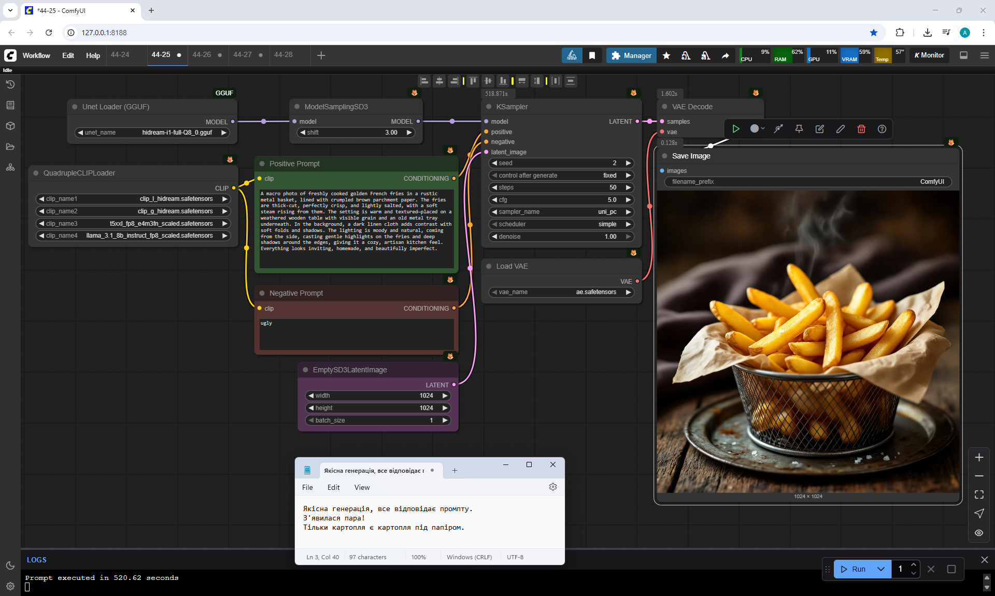Click the Manager button
995x596 pixels.
click(631, 55)
